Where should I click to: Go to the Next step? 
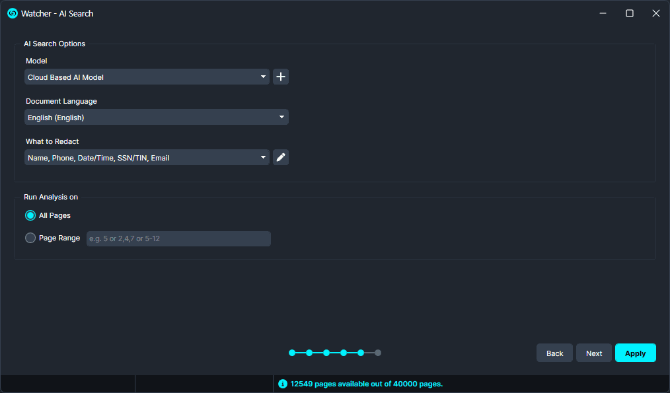[593, 353]
